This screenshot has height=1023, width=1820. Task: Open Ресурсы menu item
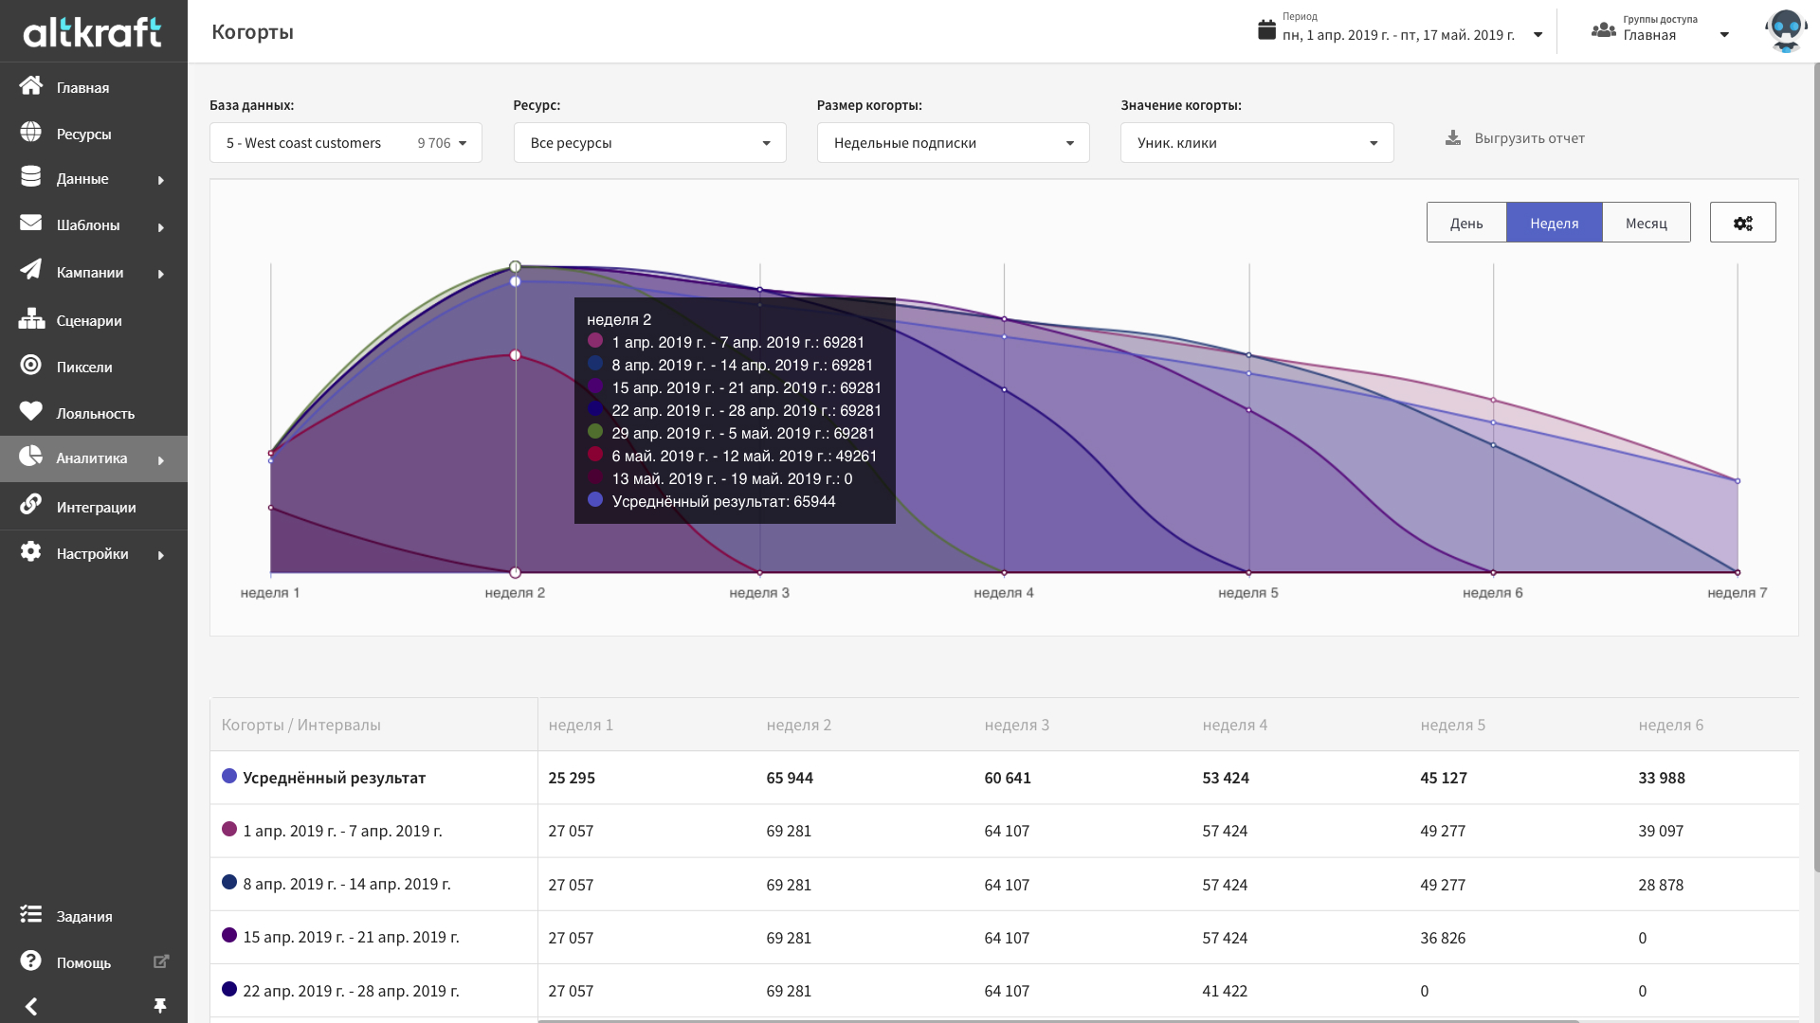84,135
